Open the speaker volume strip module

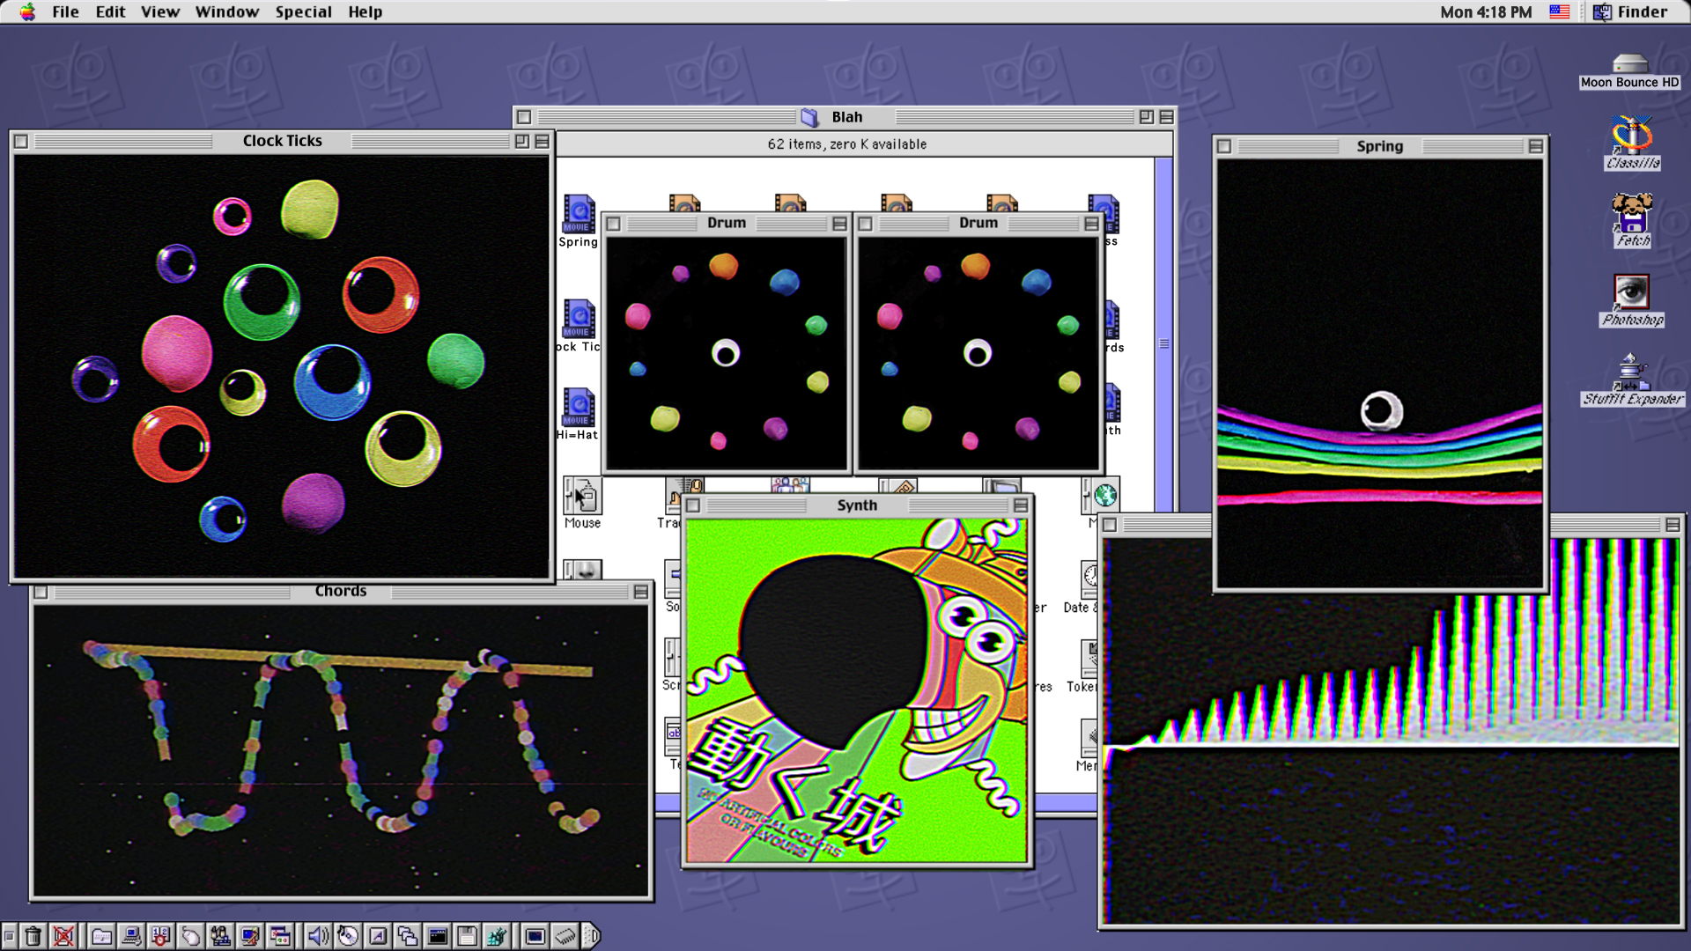(317, 936)
